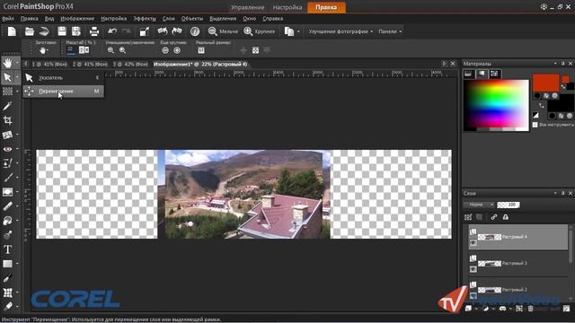Select the Text tool
Screen dimensions: 575x323
coord(7,249)
